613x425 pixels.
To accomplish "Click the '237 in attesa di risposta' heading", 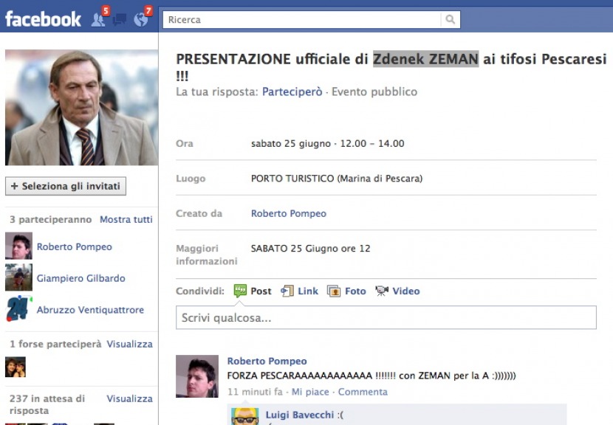I will click(47, 404).
